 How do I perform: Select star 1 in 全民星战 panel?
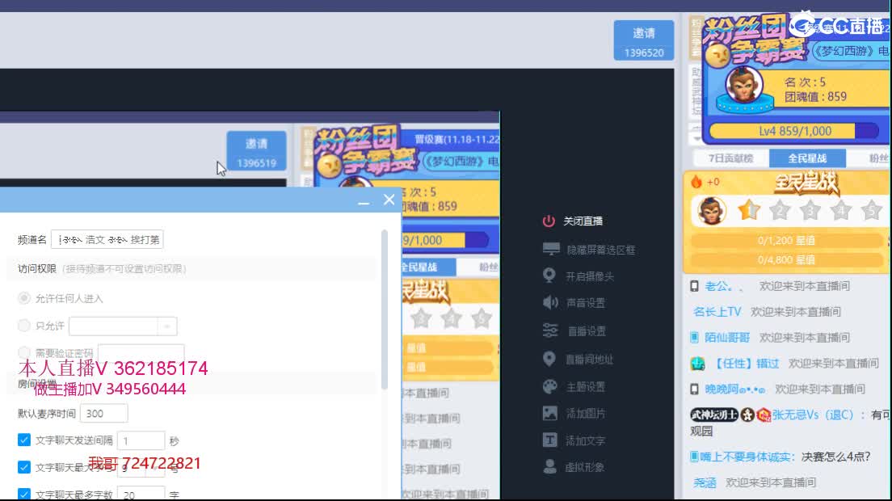pos(749,210)
